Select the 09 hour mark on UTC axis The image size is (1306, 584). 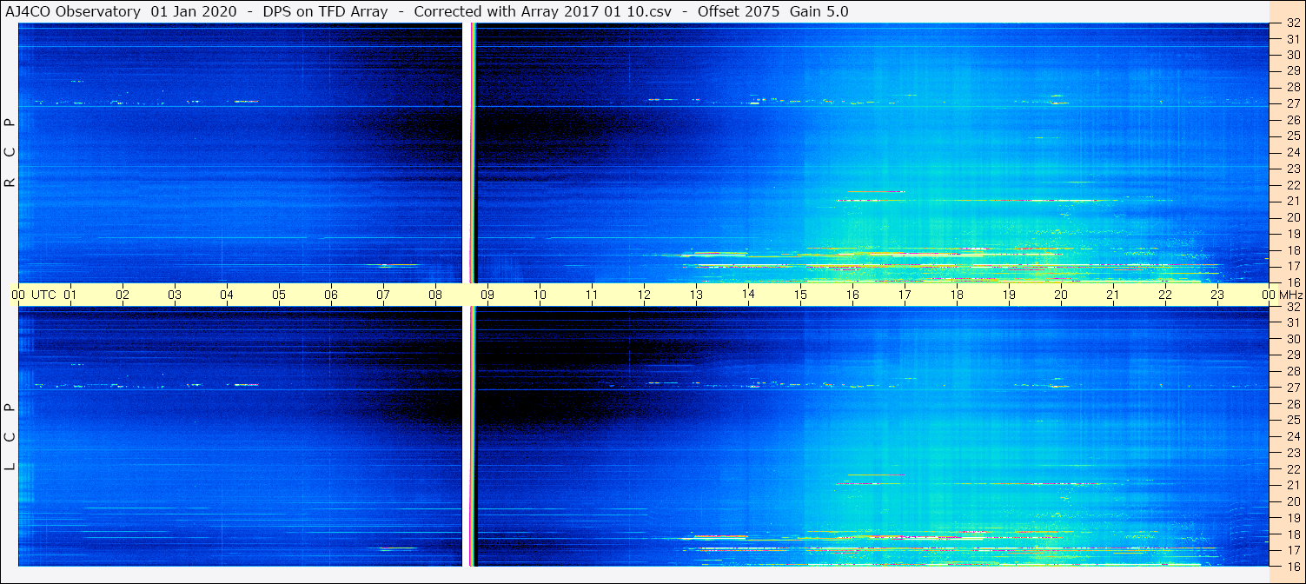[487, 295]
